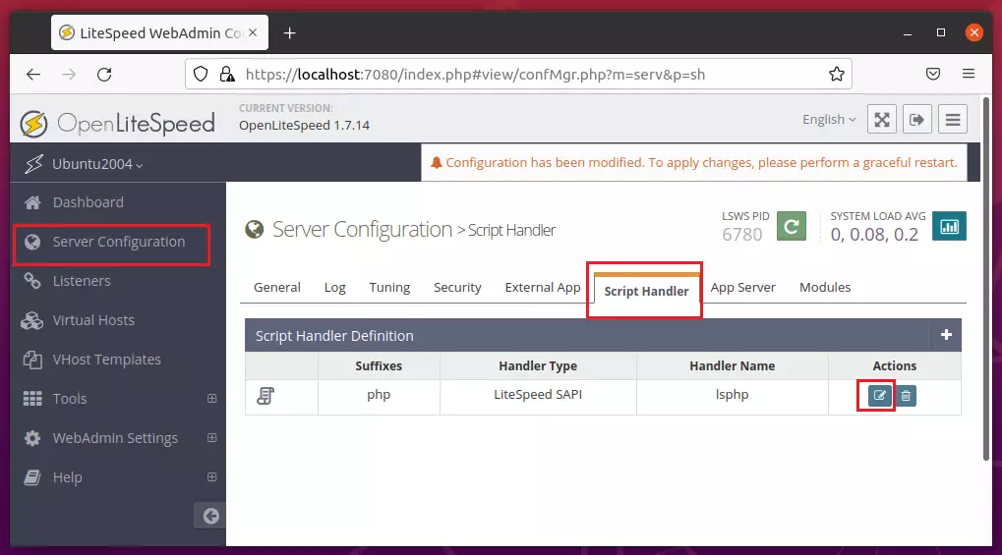Image resolution: width=1002 pixels, height=555 pixels.
Task: Close the LiteSpeed WebAdmin browser tab
Action: [x=253, y=32]
